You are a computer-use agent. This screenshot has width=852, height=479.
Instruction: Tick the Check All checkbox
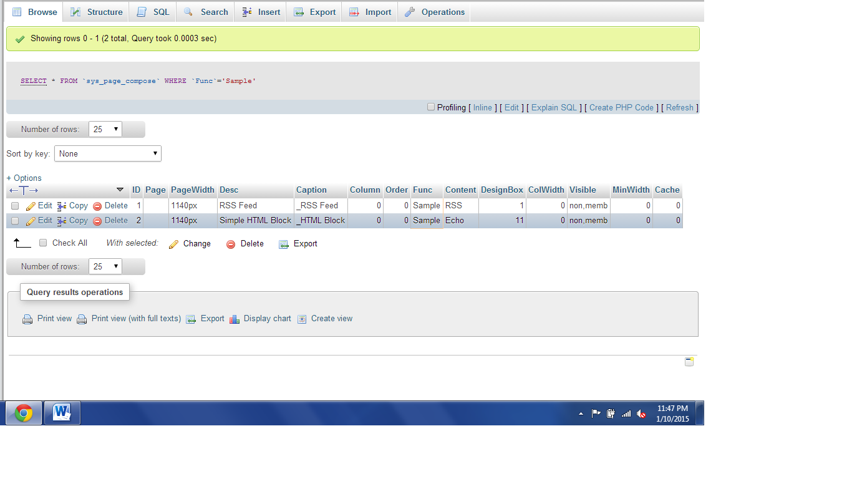(43, 243)
